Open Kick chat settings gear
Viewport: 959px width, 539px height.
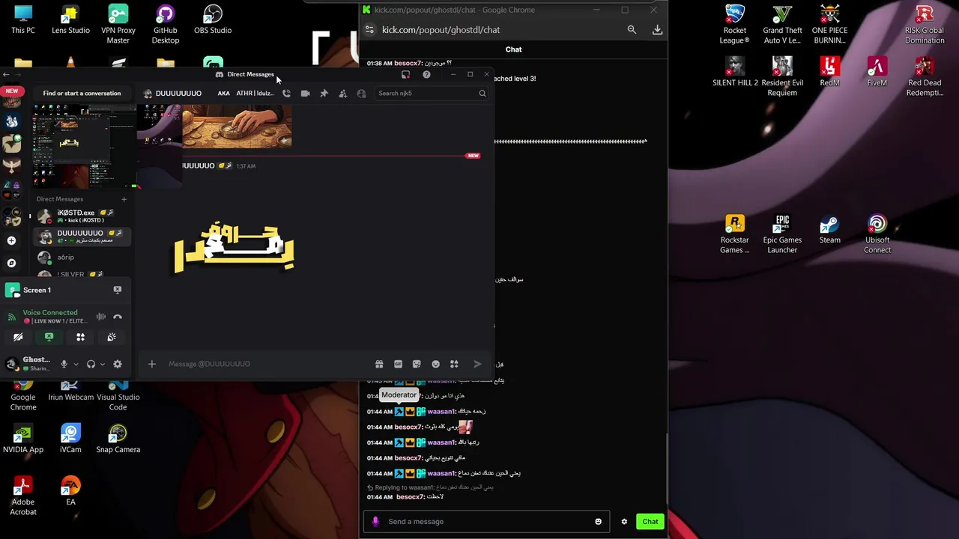624,522
